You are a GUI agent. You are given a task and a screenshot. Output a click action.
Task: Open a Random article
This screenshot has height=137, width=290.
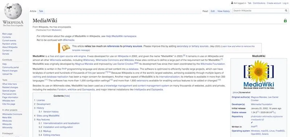[9, 44]
